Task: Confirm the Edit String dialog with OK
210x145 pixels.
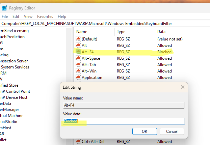Action: click(x=145, y=132)
